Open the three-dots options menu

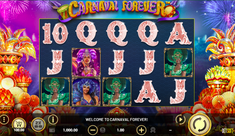pyautogui.click(x=4, y=120)
